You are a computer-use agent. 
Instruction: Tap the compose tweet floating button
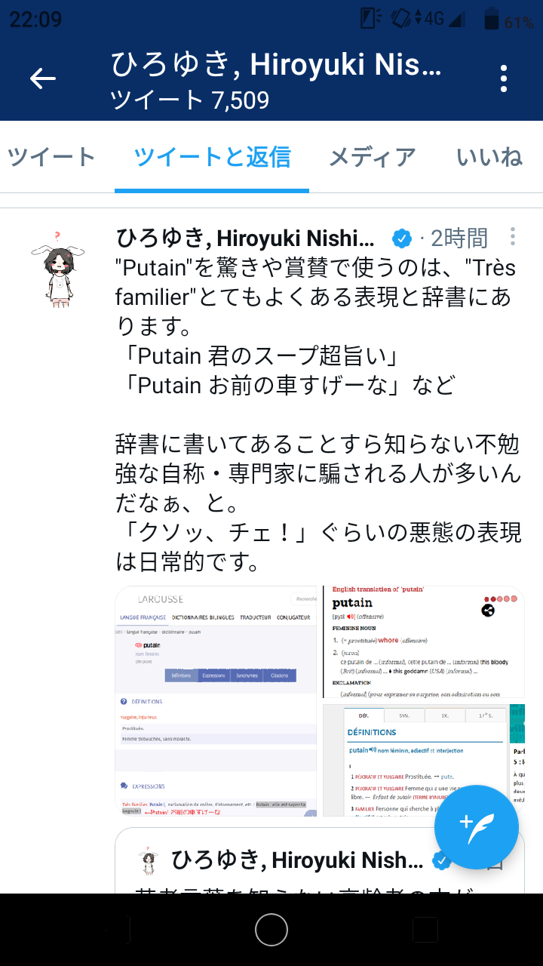point(476,828)
